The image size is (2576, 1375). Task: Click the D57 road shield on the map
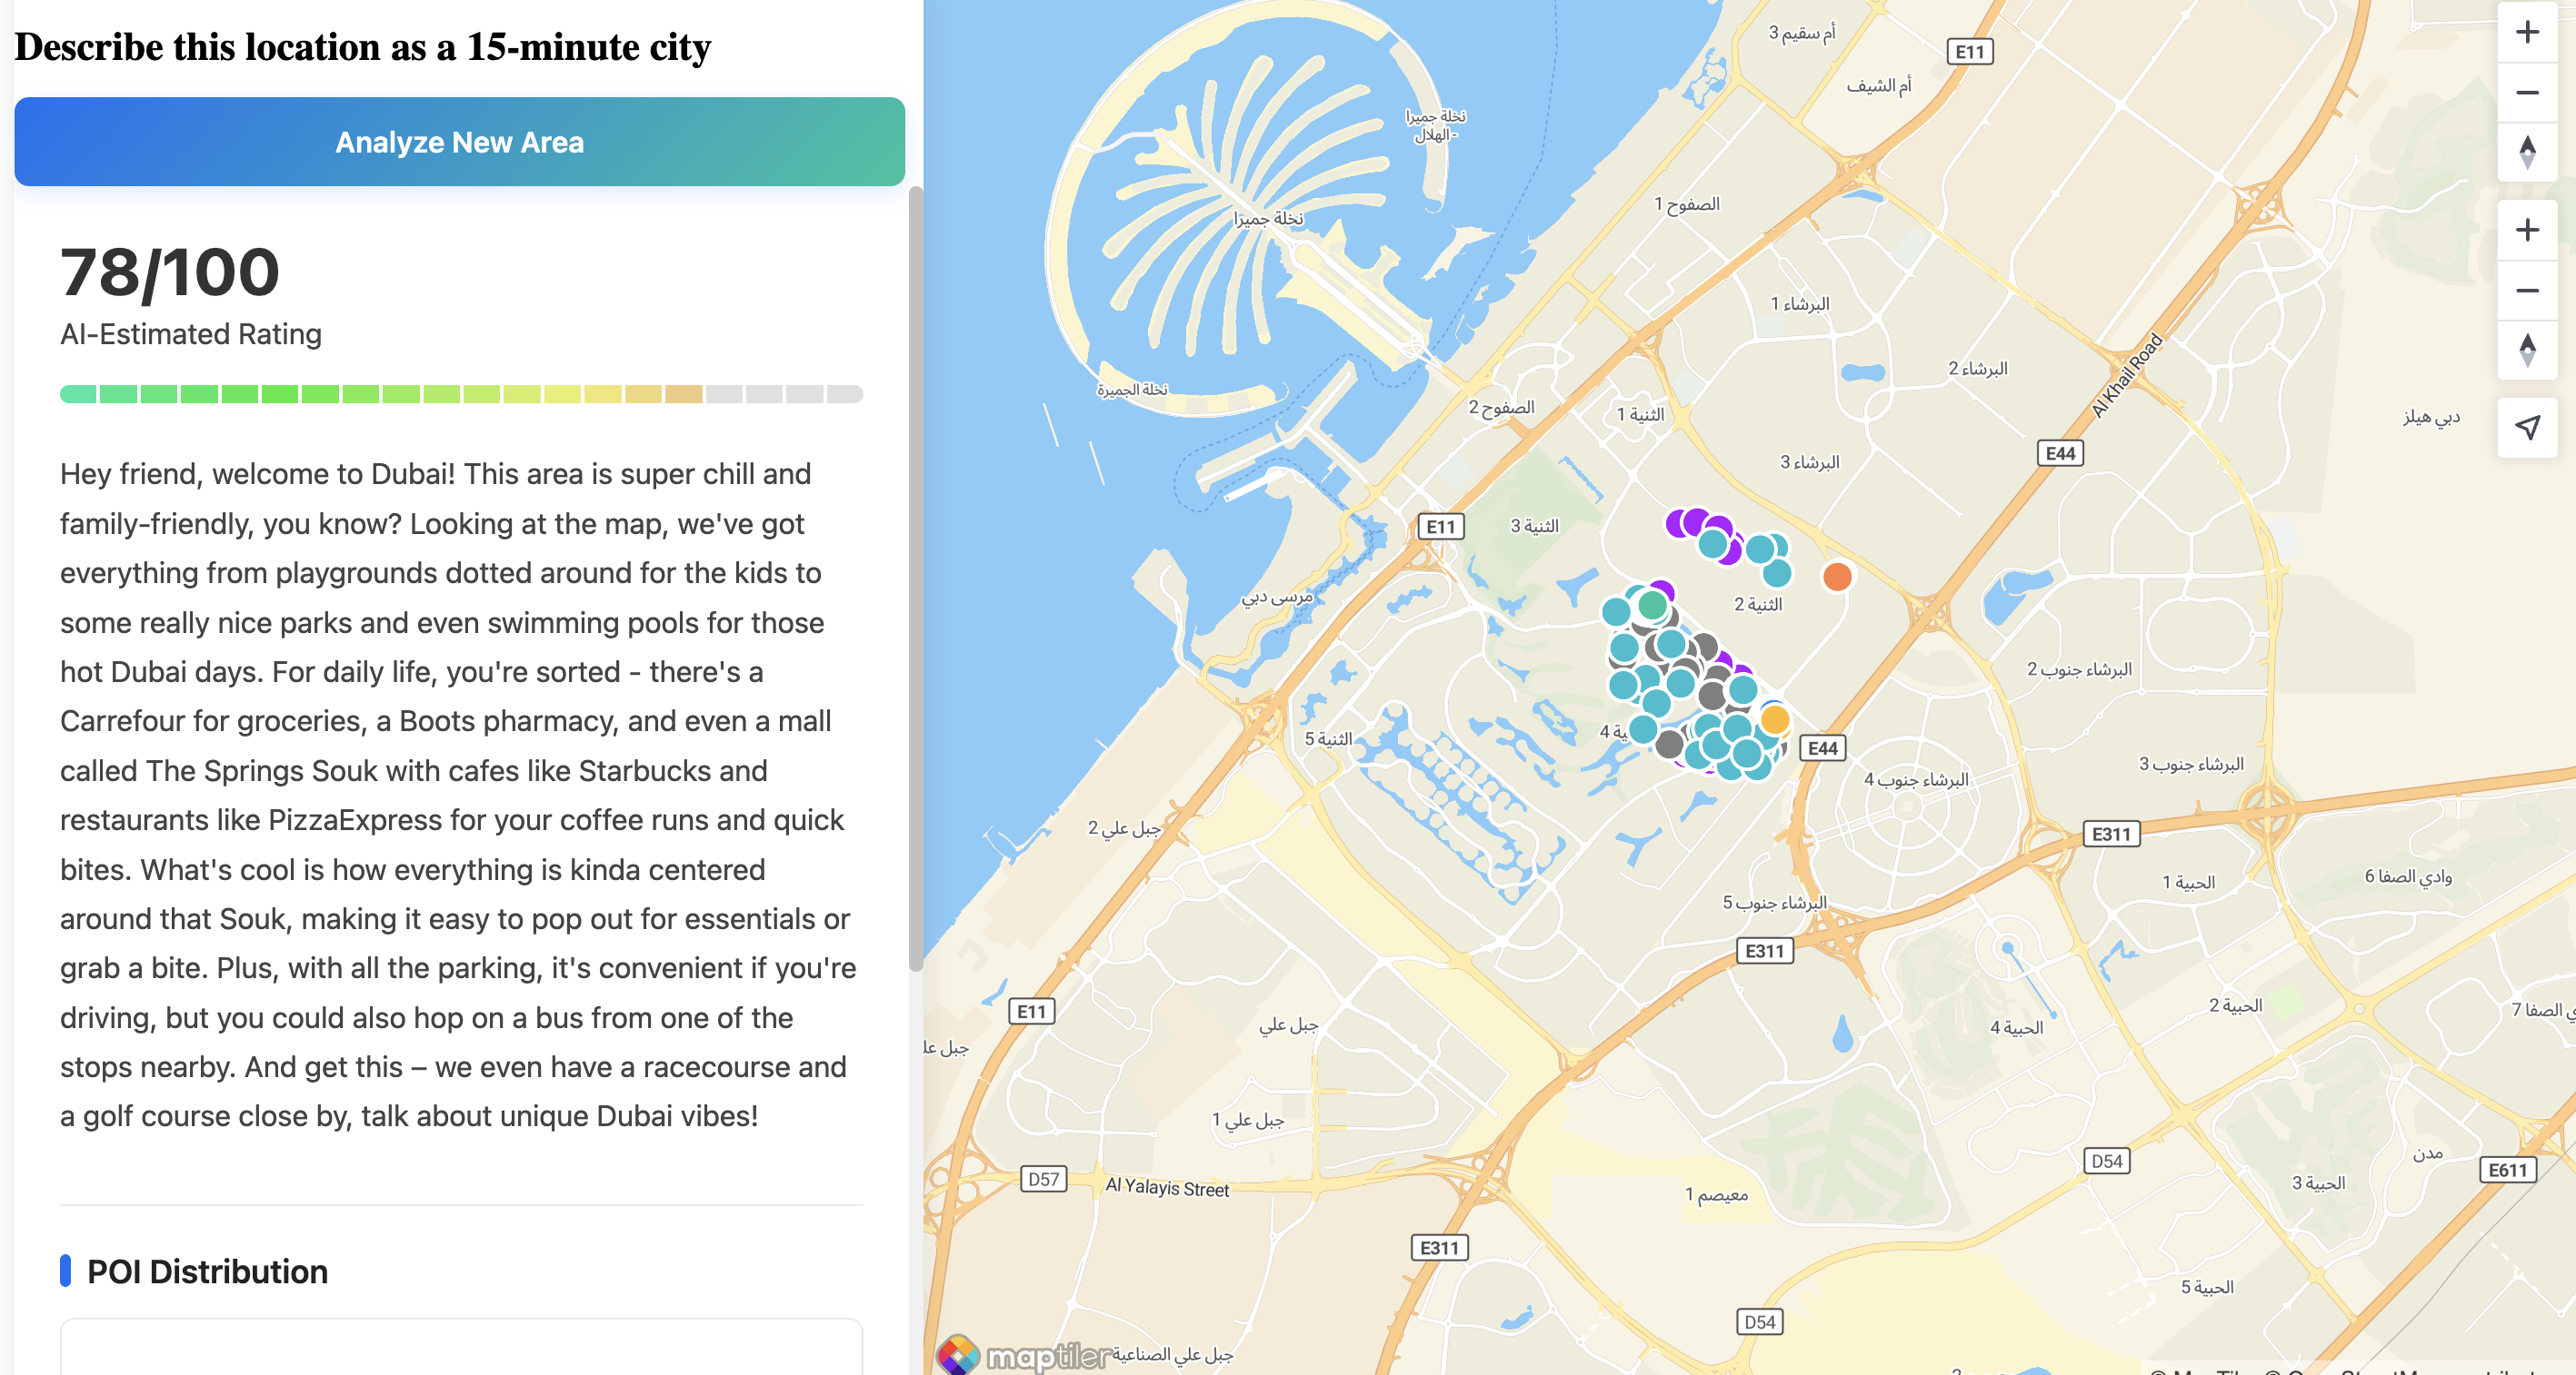click(x=1043, y=1179)
